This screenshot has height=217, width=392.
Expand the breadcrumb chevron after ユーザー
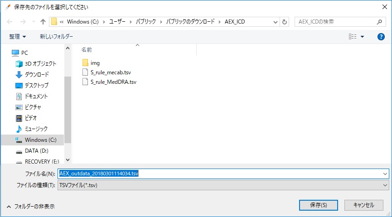131,22
